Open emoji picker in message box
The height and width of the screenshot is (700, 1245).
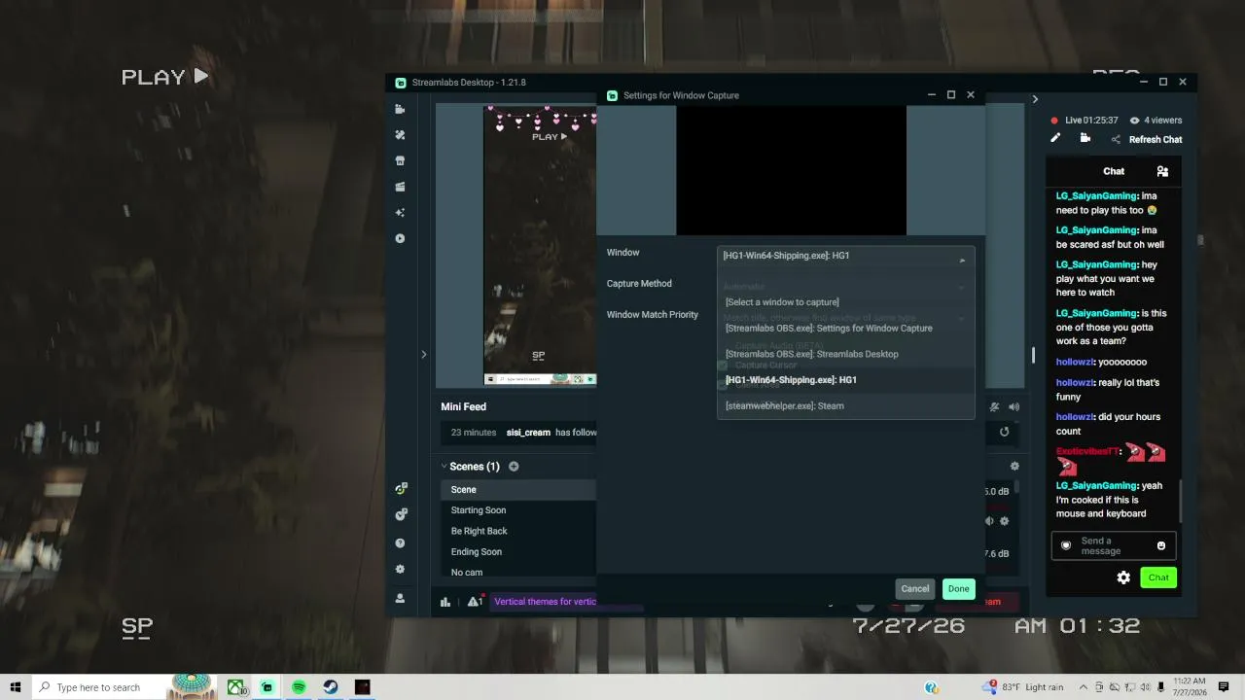tap(1161, 546)
